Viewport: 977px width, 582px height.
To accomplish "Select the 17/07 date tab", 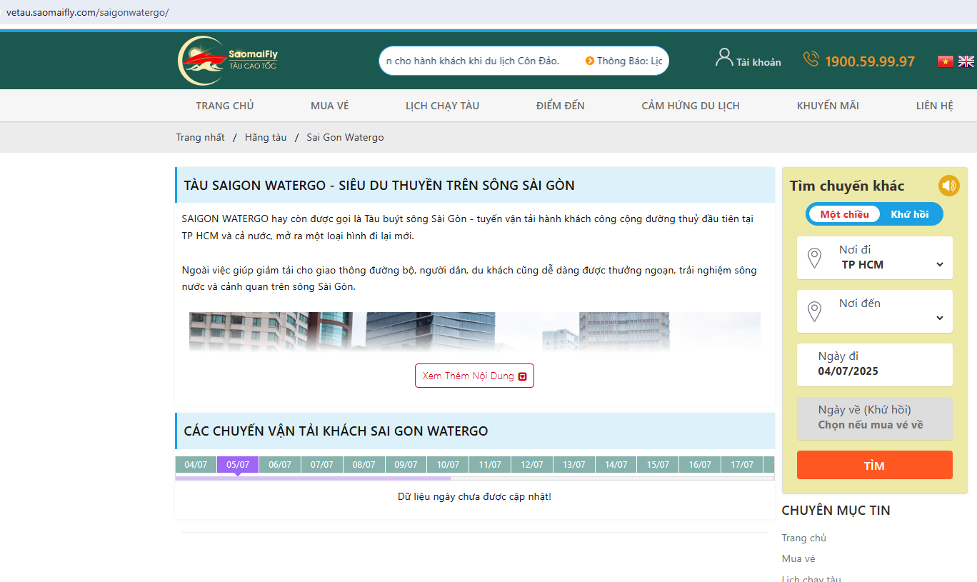I will click(x=743, y=464).
